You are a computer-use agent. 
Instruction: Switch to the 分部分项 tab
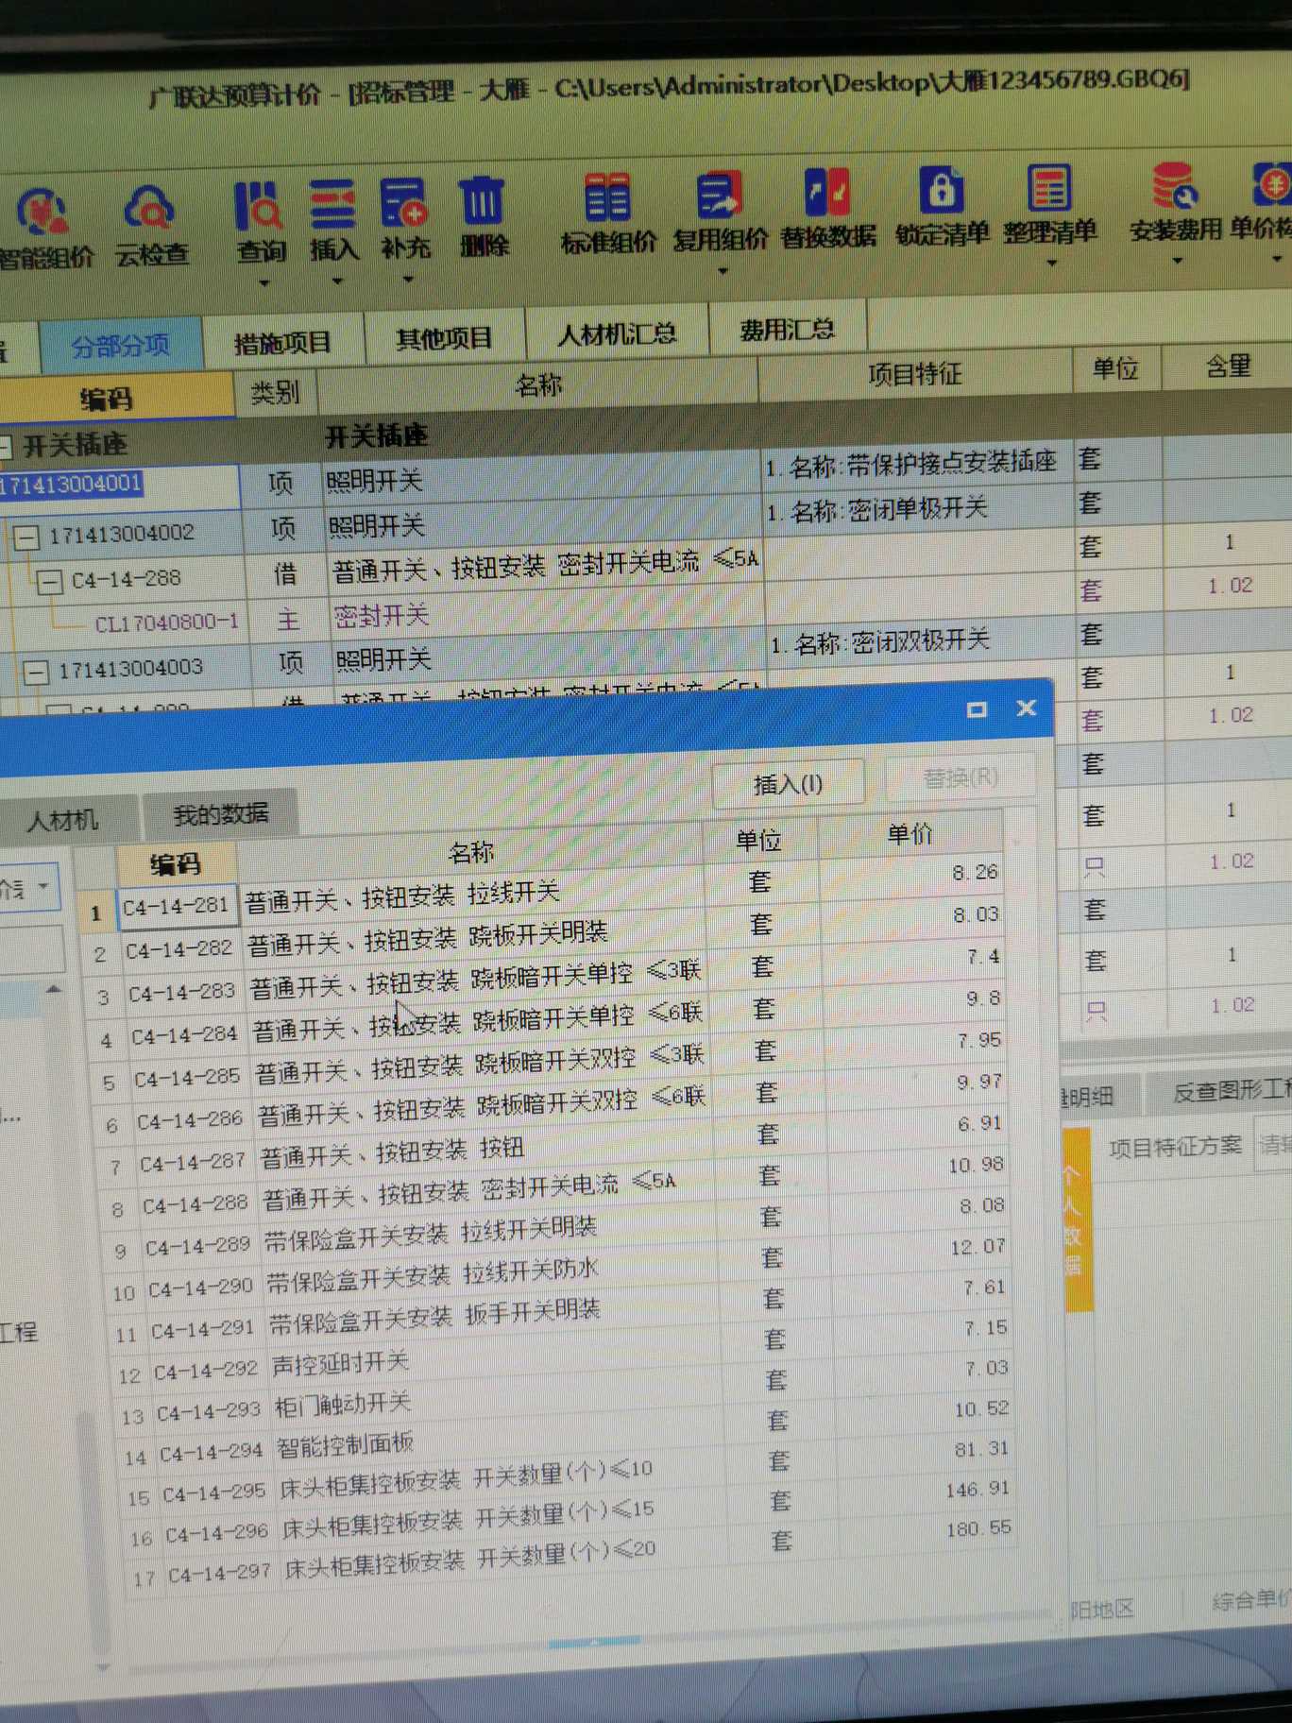tap(121, 346)
